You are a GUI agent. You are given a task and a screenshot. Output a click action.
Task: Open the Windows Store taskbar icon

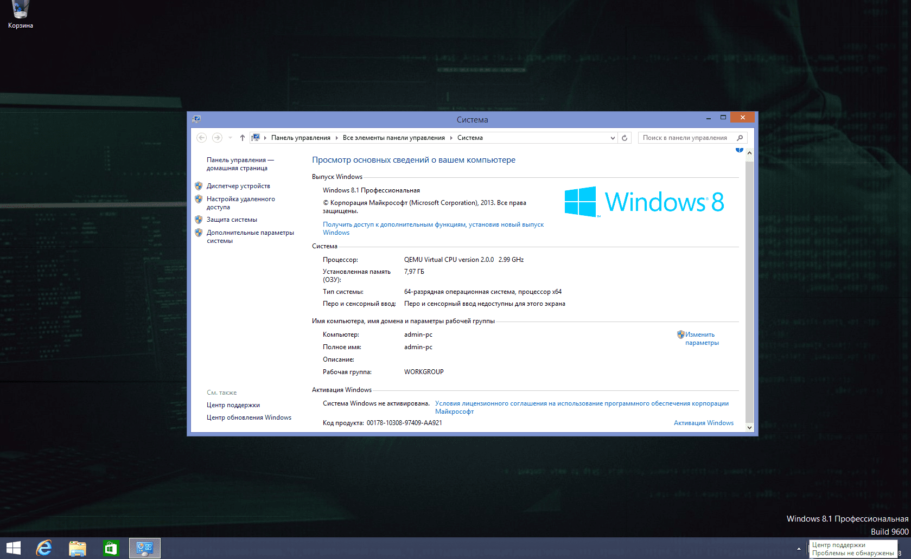click(x=111, y=548)
